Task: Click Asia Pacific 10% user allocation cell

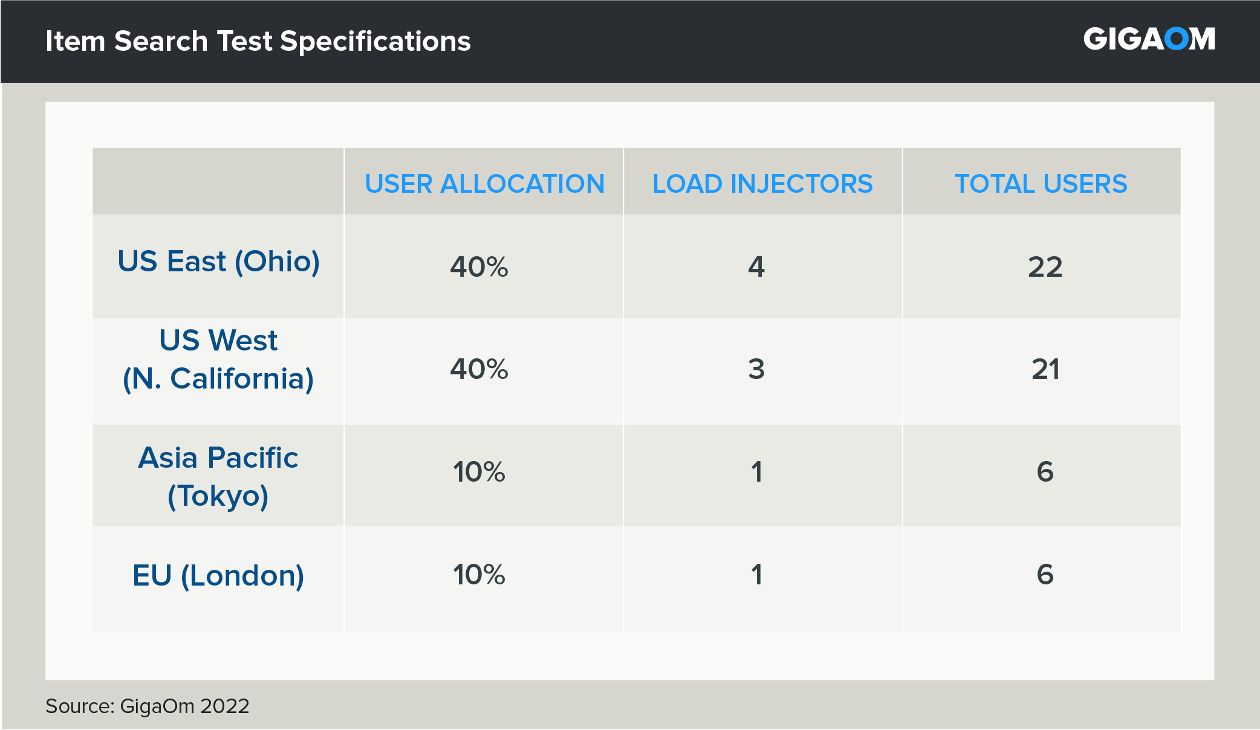Action: (479, 472)
